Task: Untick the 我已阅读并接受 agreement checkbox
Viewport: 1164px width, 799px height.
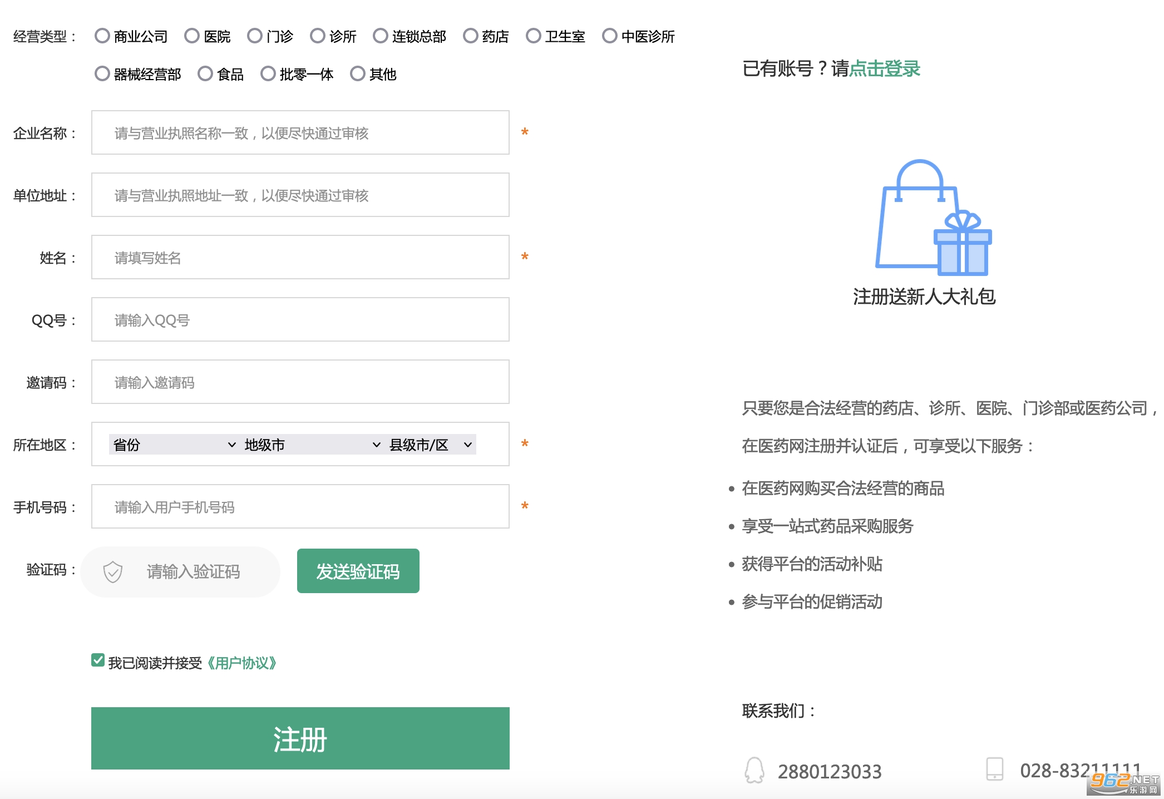Action: tap(98, 660)
